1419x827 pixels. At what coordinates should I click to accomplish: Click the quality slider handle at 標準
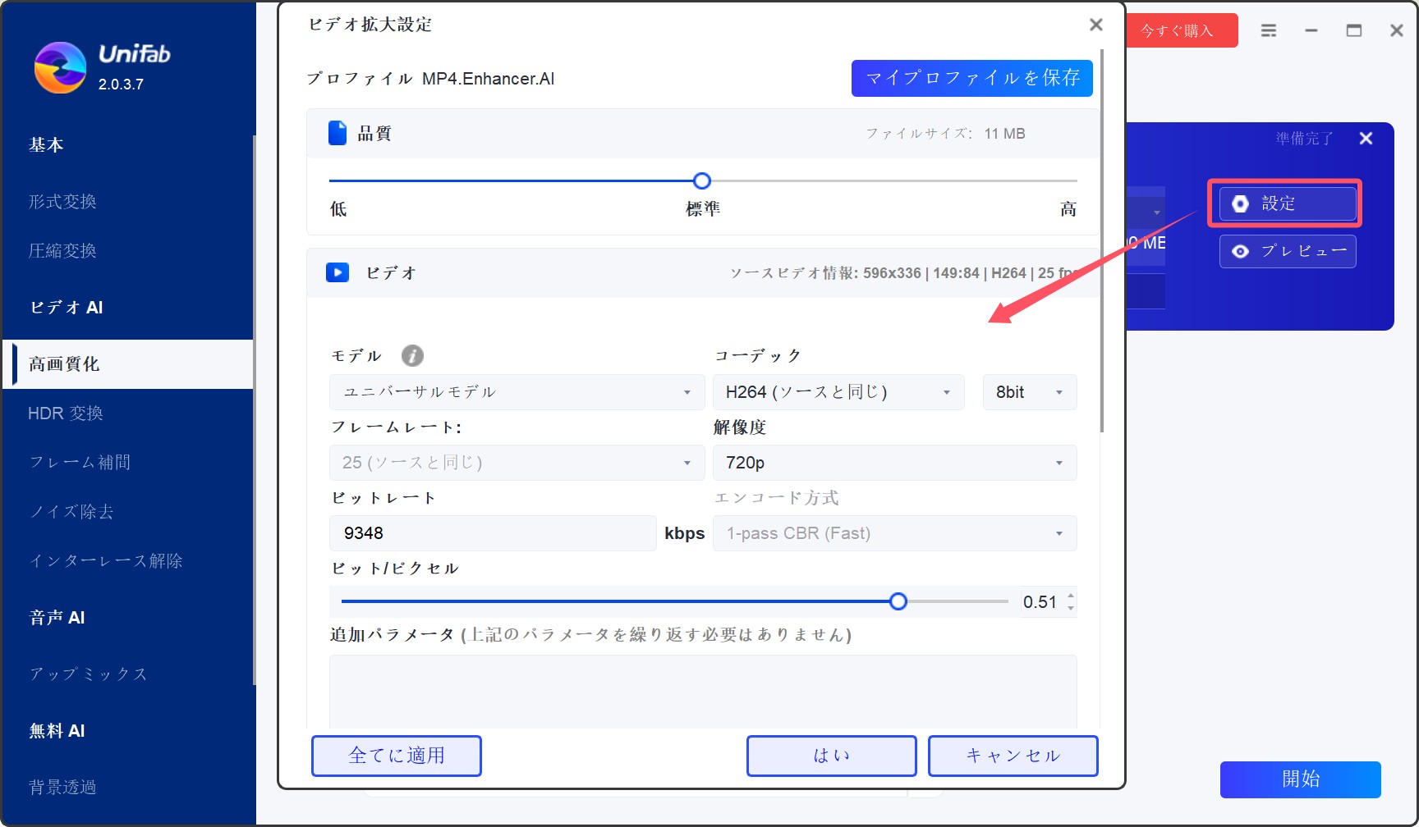(702, 180)
